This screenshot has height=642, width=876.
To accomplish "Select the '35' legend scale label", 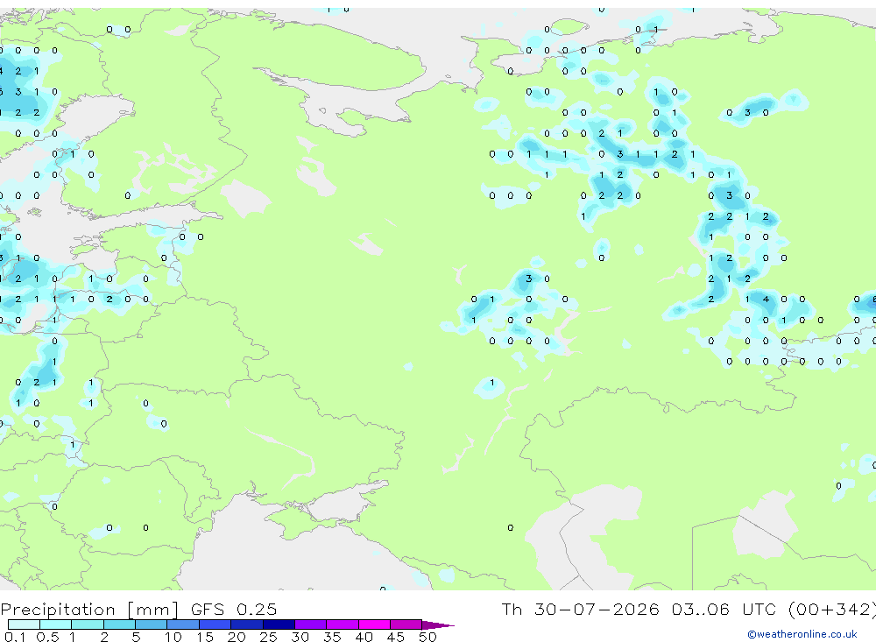I will 332,637.
